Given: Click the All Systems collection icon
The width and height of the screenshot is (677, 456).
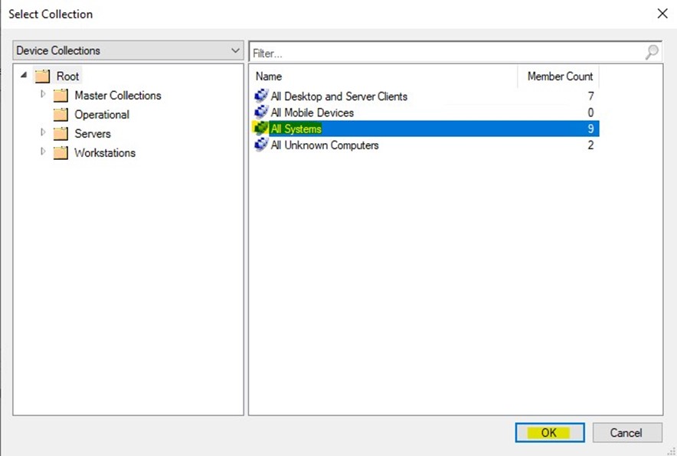Looking at the screenshot, I should coord(260,129).
